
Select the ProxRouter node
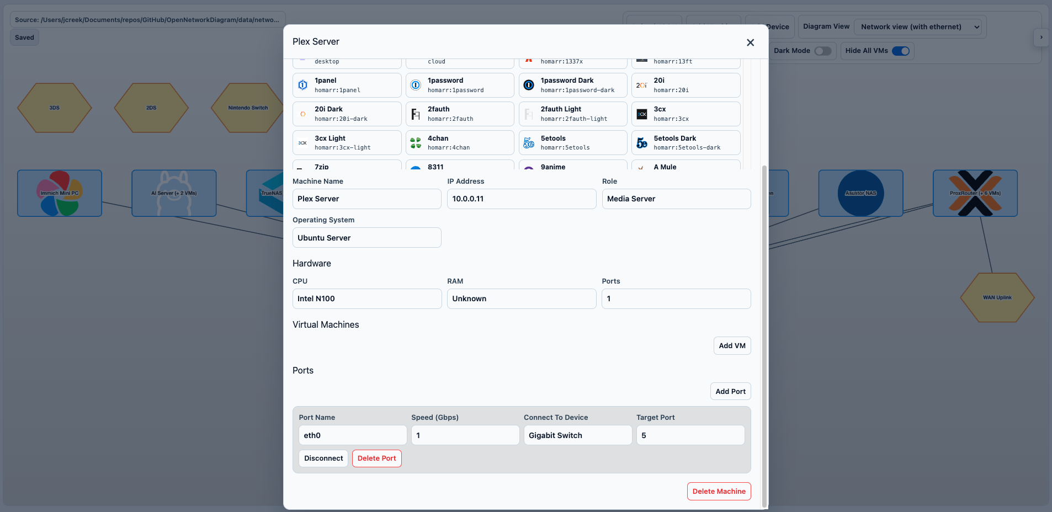pyautogui.click(x=975, y=193)
